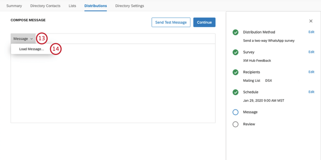The width and height of the screenshot is (321, 160).
Task: Open the Directory Settings tab
Action: (130, 6)
